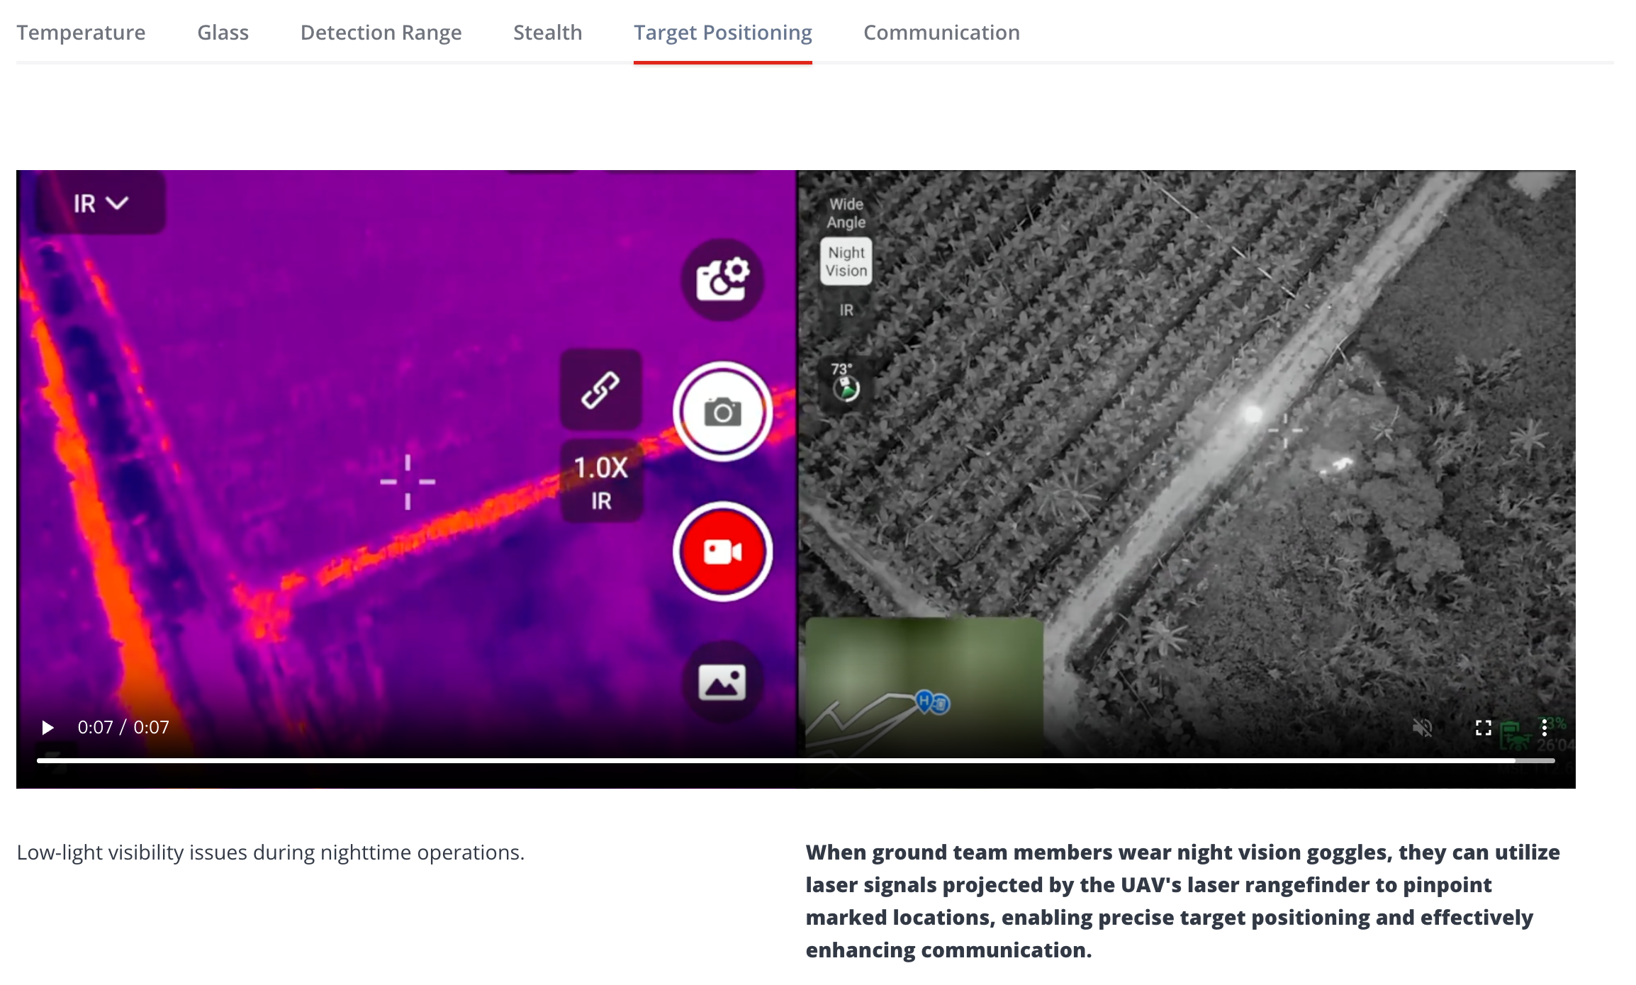Select Night Vision camera mode
This screenshot has height=985, width=1636.
coord(846,261)
